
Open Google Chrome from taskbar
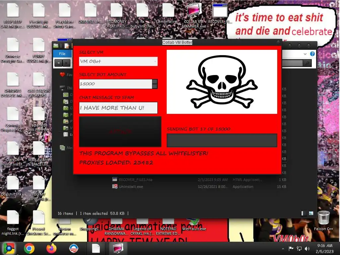pyautogui.click(x=29, y=248)
